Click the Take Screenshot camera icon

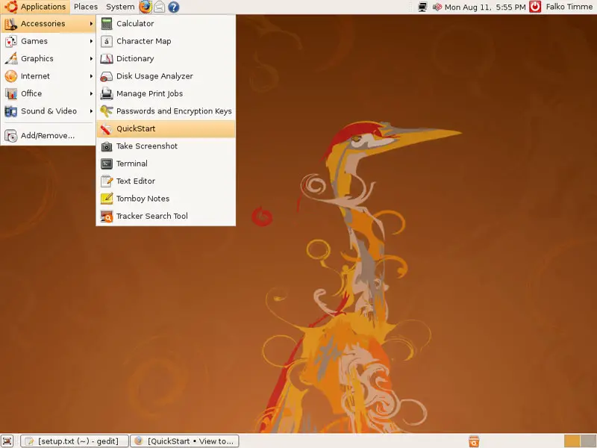(x=107, y=146)
